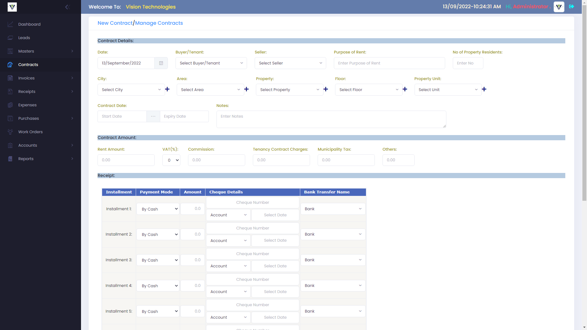The width and height of the screenshot is (587, 330).
Task: Open the Select Buyer/Tenant dropdown
Action: click(211, 63)
